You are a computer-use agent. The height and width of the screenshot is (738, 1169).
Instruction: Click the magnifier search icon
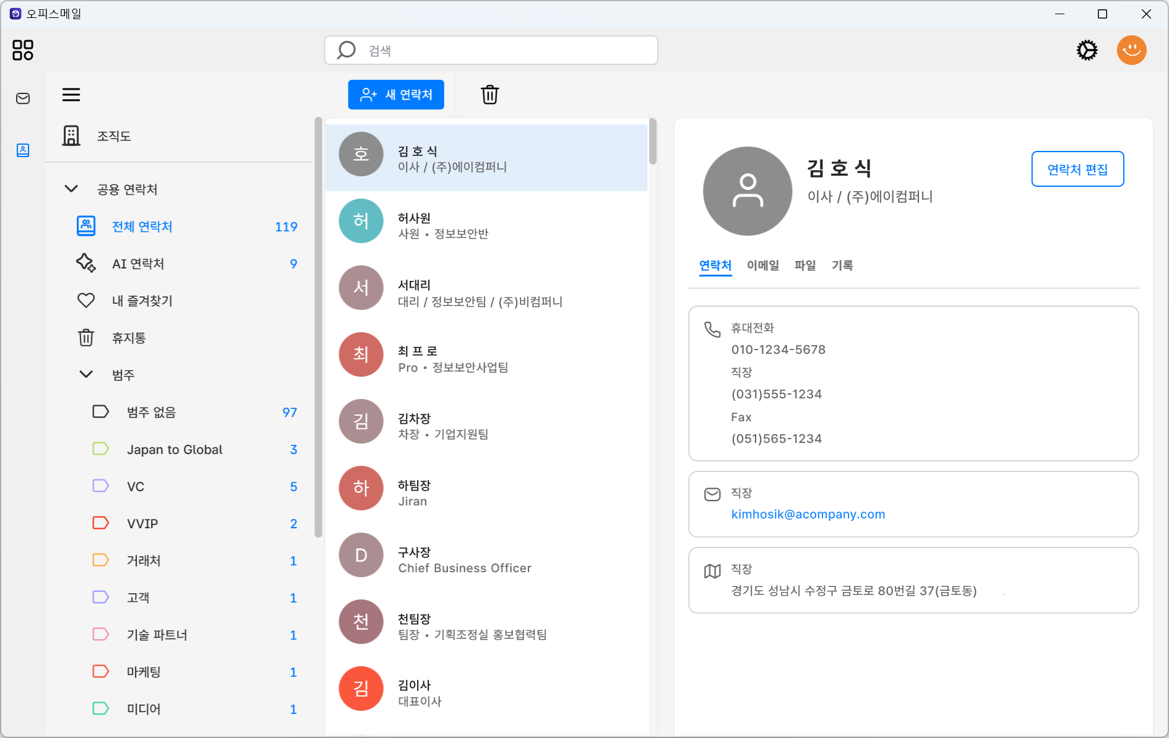tap(347, 50)
